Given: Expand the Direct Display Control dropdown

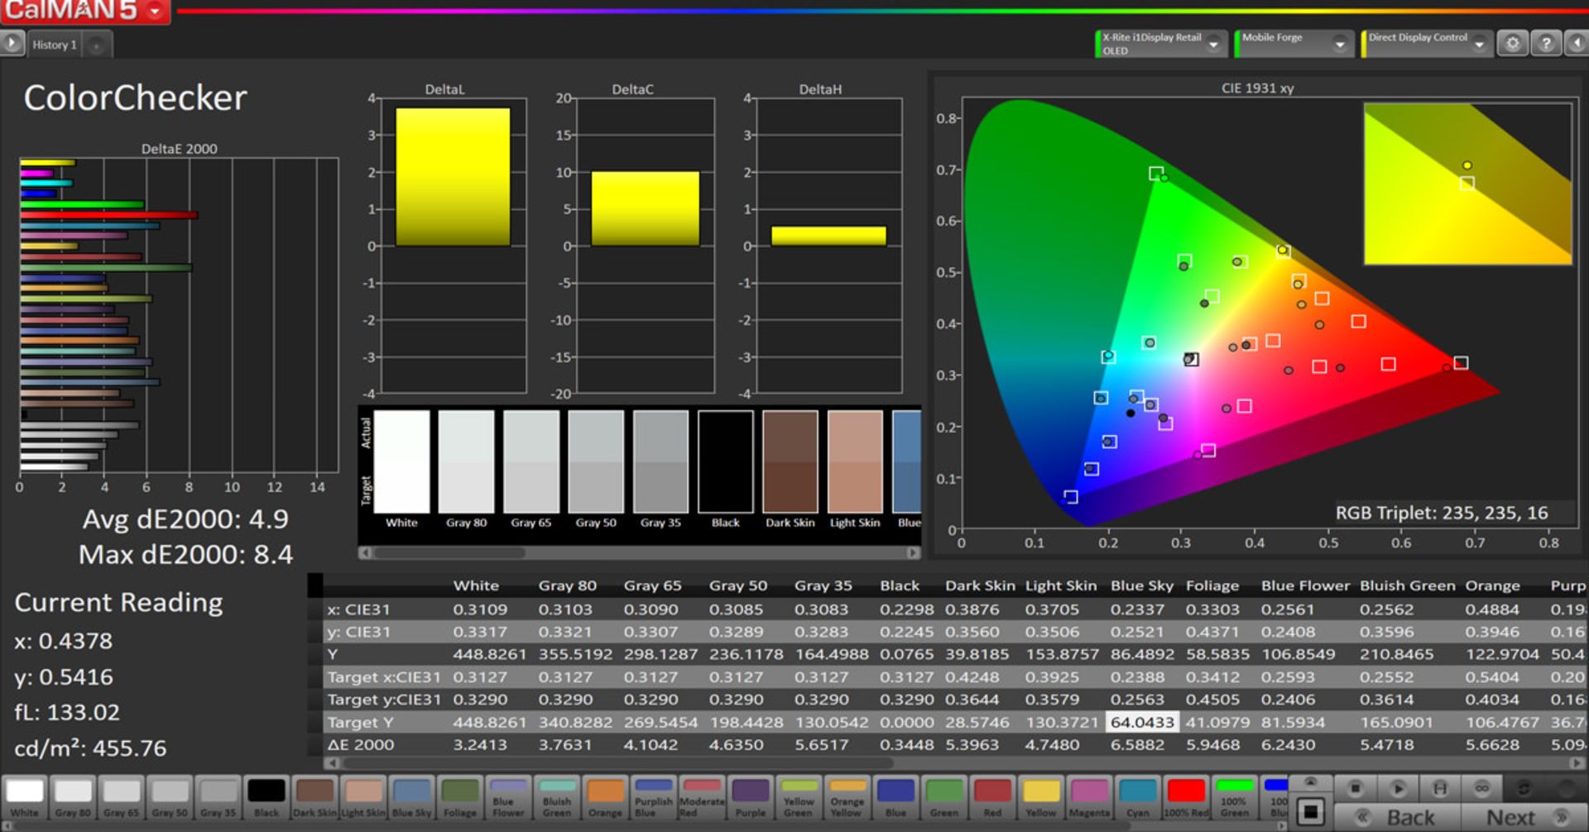Looking at the screenshot, I should coord(1479,45).
